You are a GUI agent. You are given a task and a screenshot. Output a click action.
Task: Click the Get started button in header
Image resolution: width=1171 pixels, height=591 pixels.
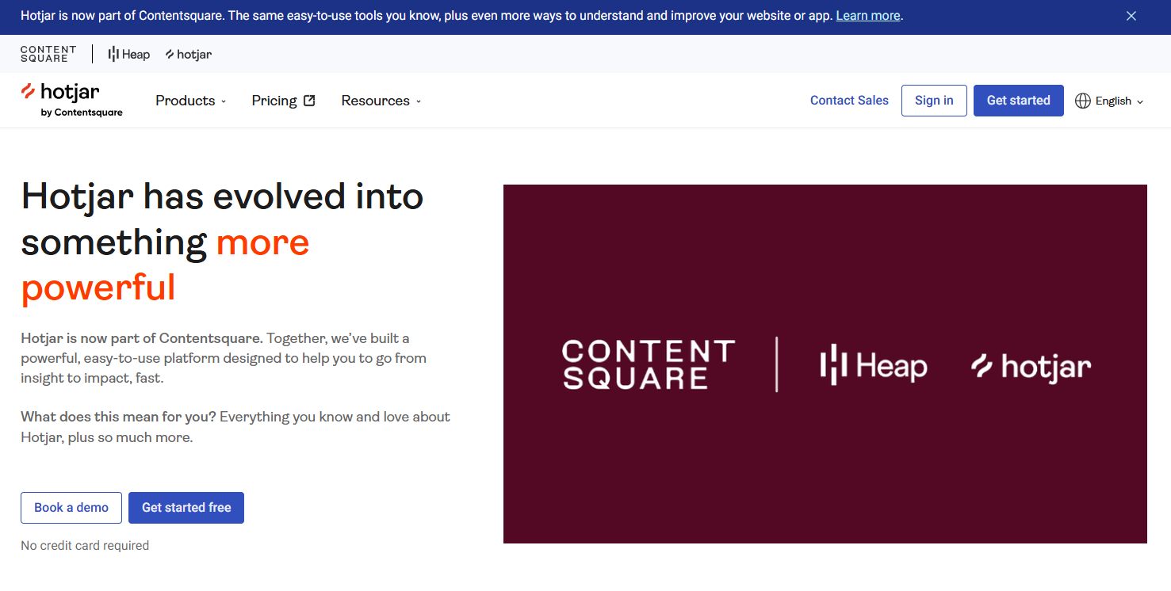[1019, 101]
